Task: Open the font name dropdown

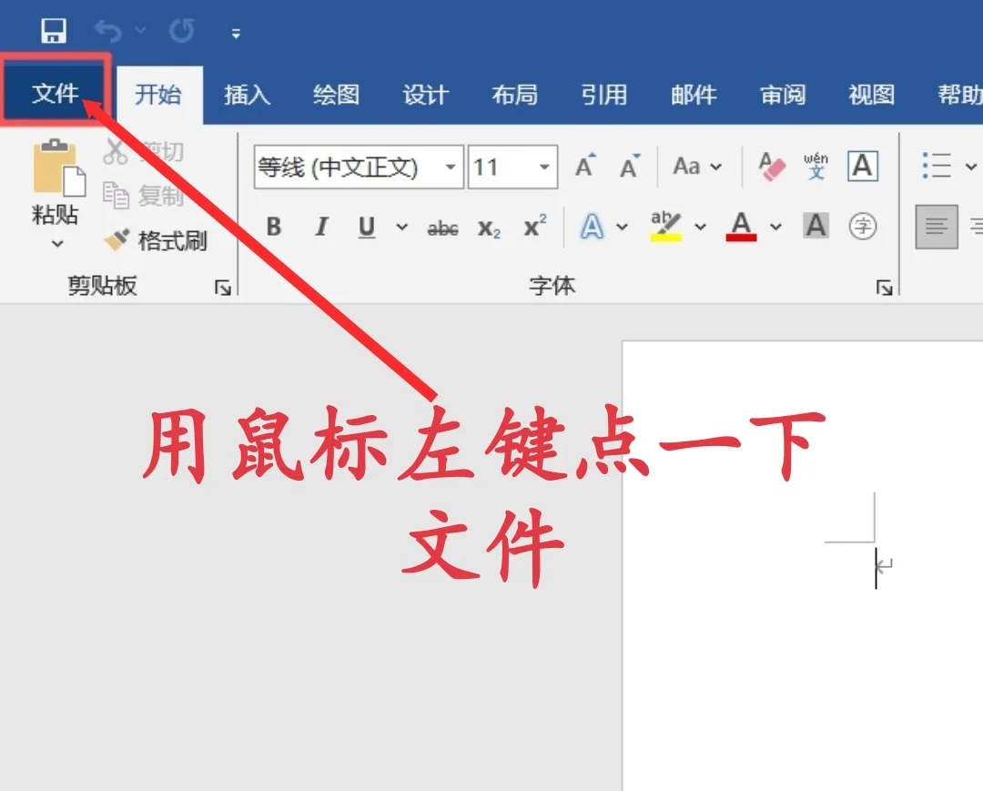Action: (x=451, y=167)
